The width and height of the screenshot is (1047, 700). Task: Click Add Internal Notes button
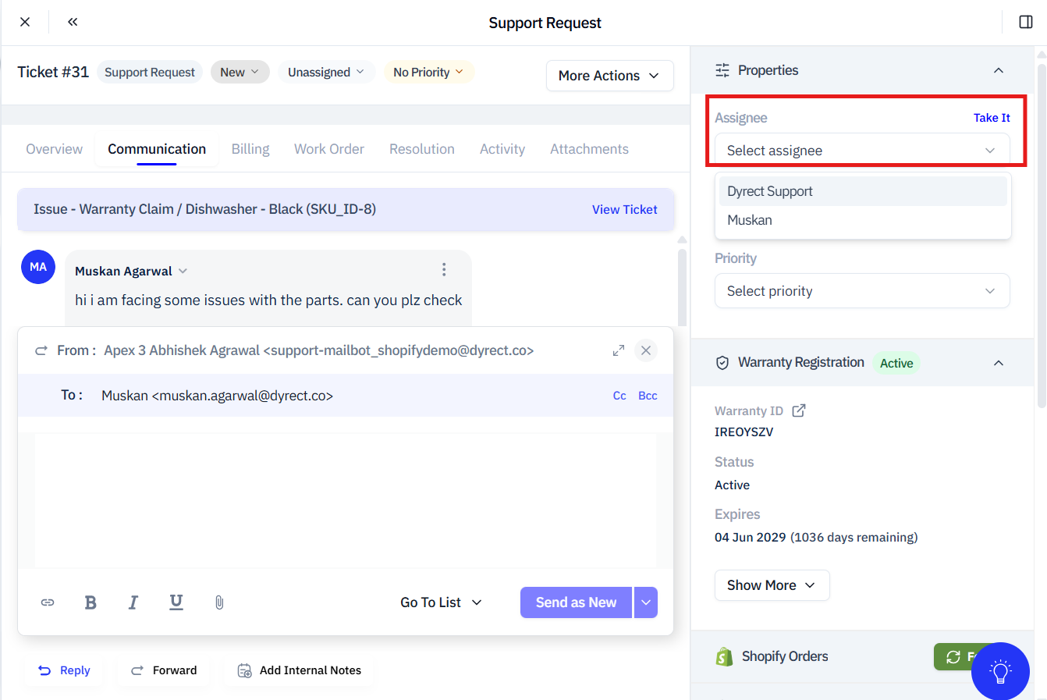(x=300, y=670)
